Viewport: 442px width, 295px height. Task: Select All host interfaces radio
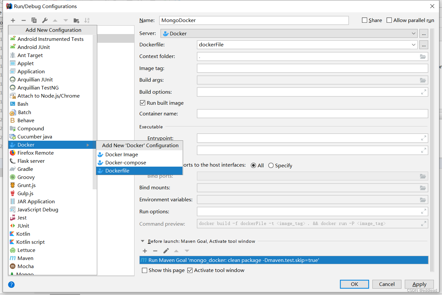point(253,165)
